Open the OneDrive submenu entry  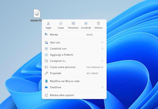point(74,87)
